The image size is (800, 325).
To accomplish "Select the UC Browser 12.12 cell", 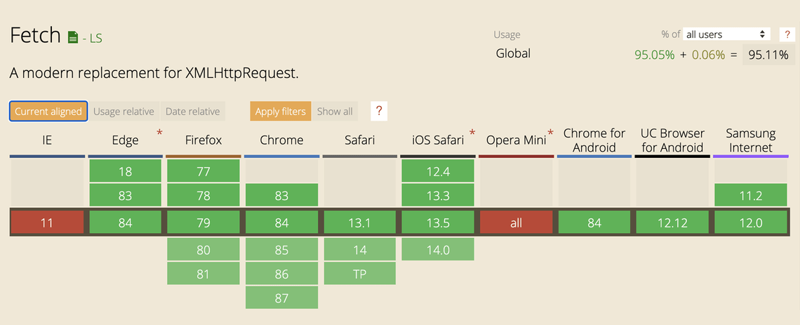I will [x=672, y=223].
